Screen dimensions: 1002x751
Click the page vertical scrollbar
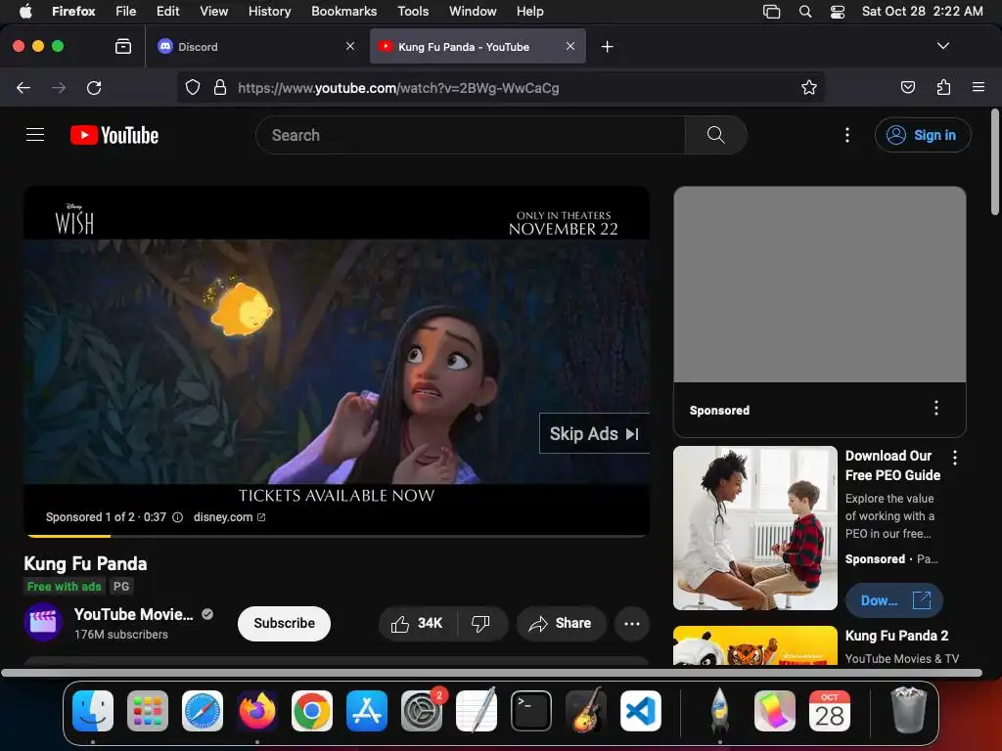[995, 162]
